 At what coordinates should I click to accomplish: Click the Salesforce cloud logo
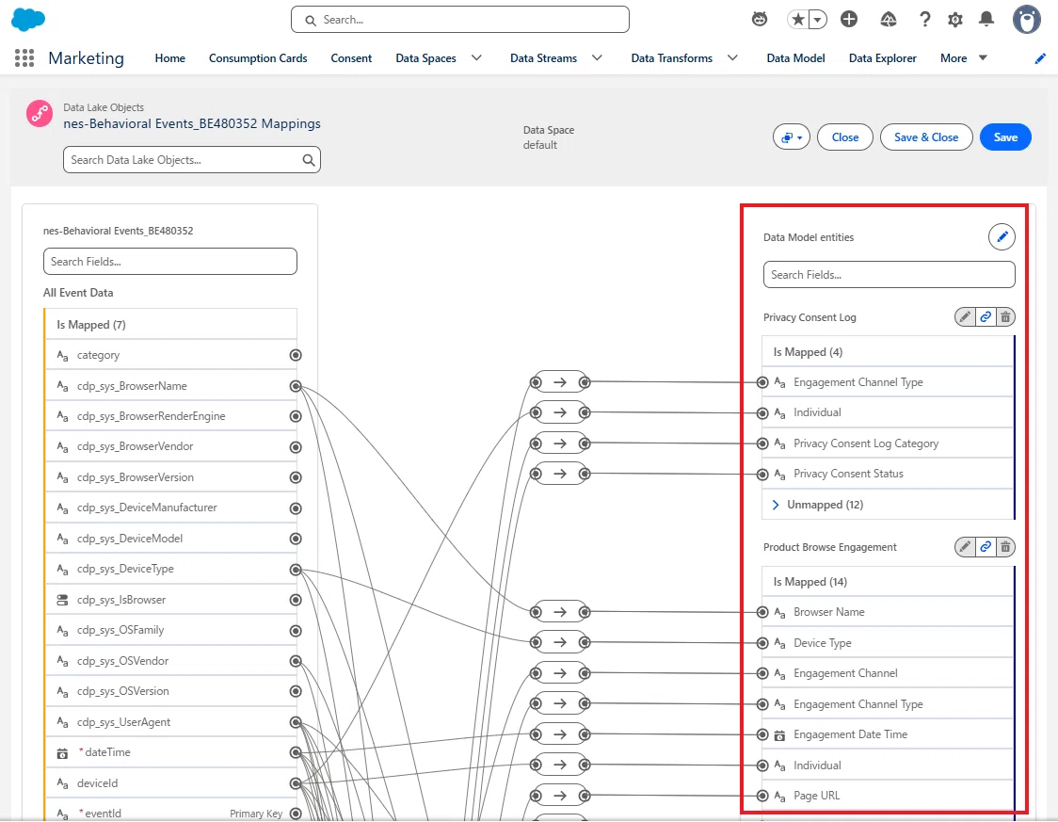(28, 20)
